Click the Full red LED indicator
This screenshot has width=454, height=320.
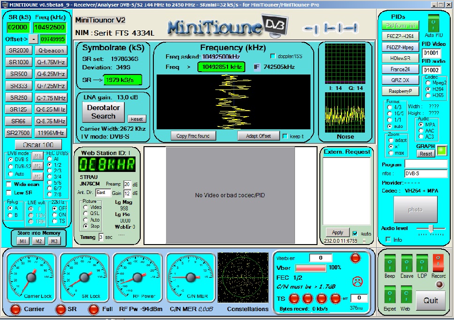93,309
